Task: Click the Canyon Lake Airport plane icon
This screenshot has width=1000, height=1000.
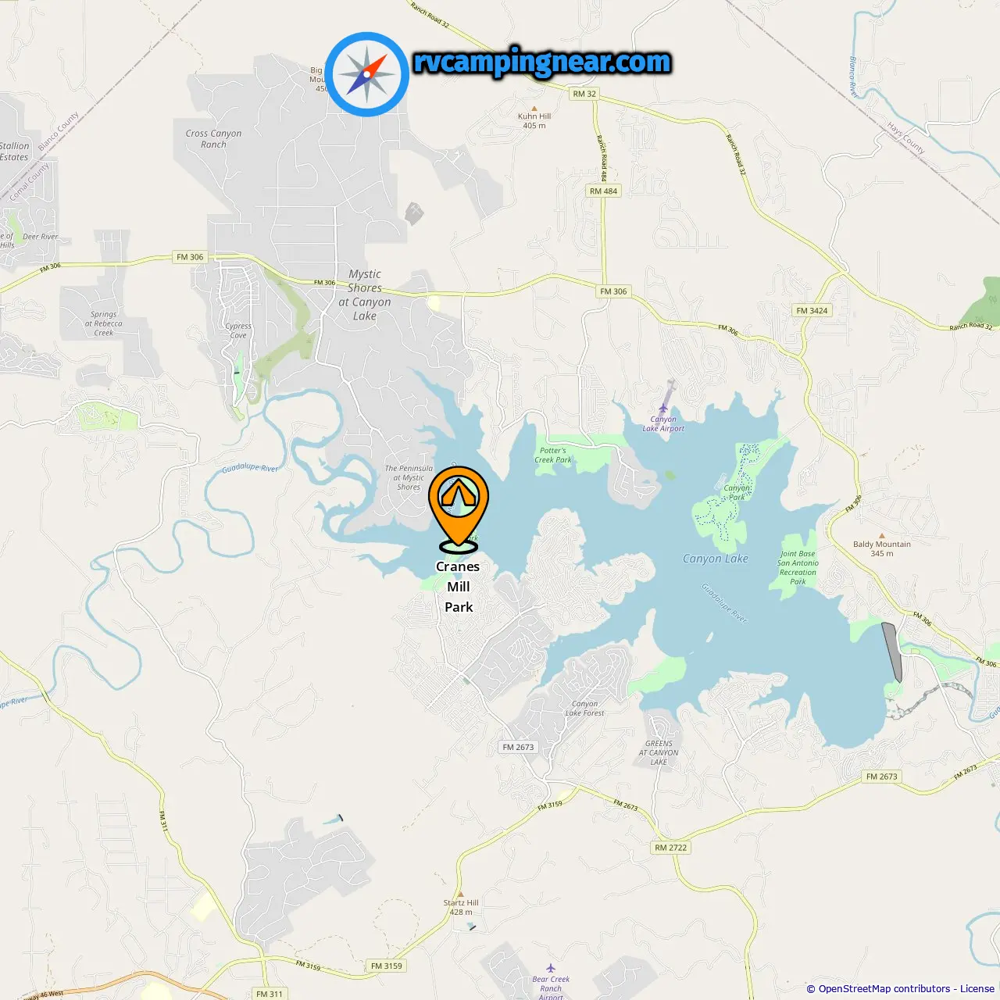Action: 663,409
